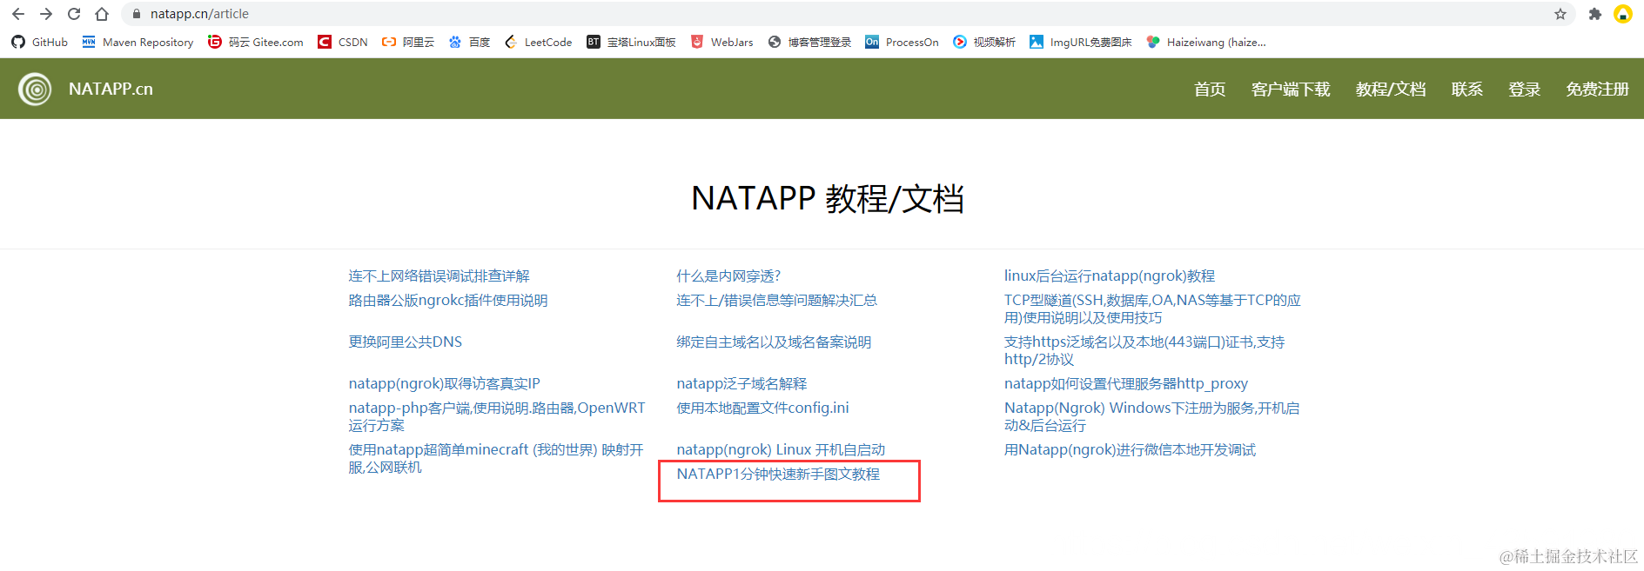The height and width of the screenshot is (571, 1644).
Task: Open 客户端下载 in the navigation bar
Action: [x=1291, y=89]
